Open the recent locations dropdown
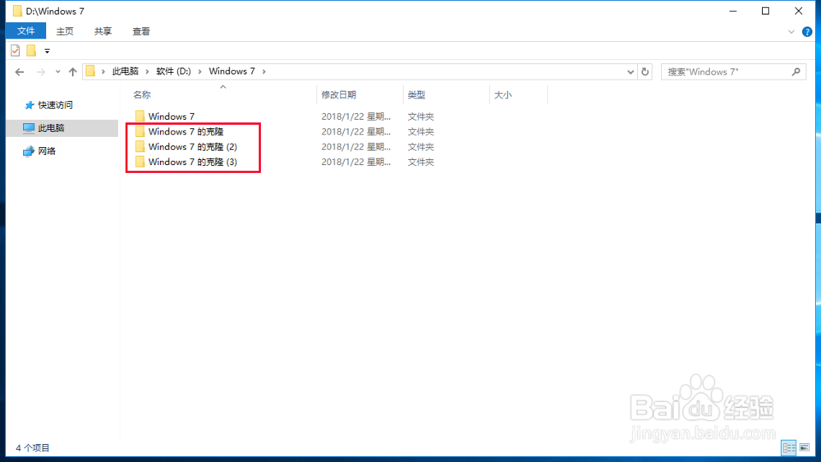821x462 pixels. [57, 71]
